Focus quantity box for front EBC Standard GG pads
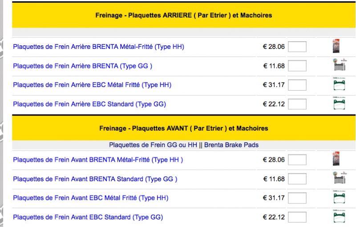 pos(297,217)
